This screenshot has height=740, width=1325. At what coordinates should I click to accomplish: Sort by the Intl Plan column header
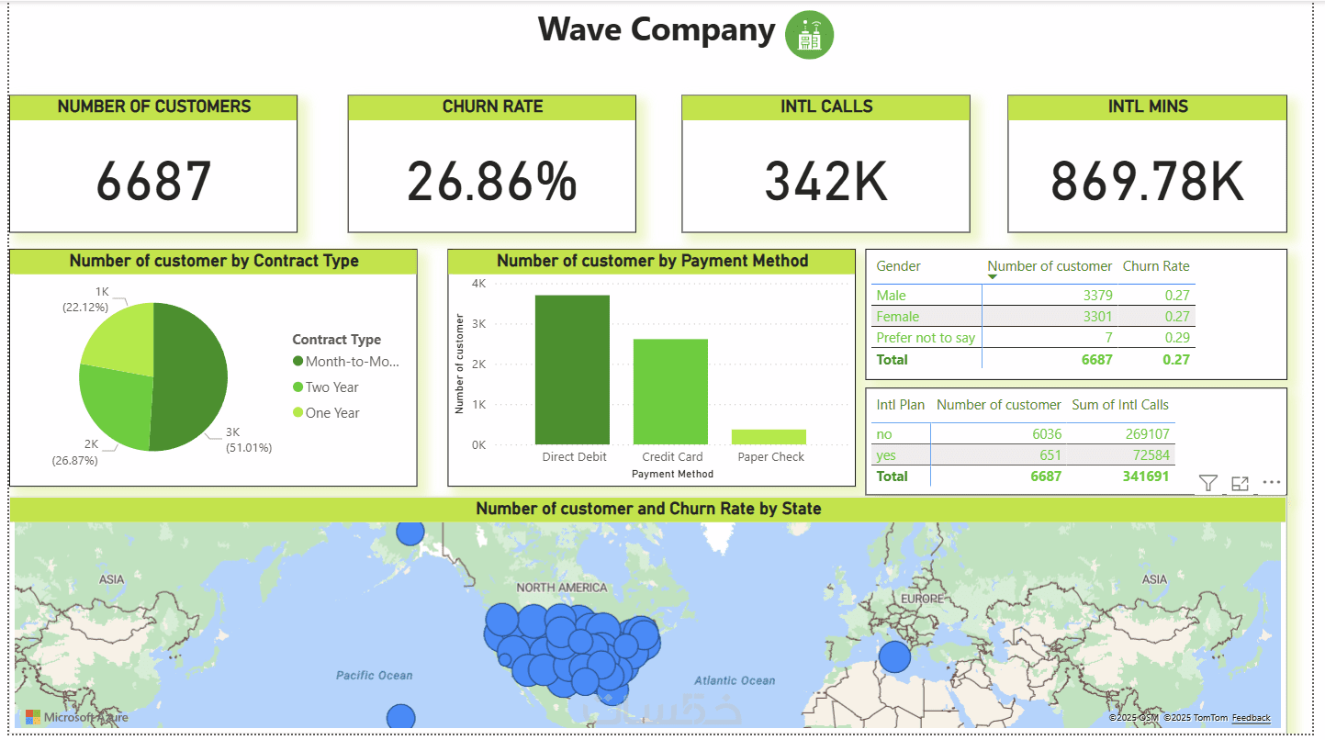click(x=900, y=405)
